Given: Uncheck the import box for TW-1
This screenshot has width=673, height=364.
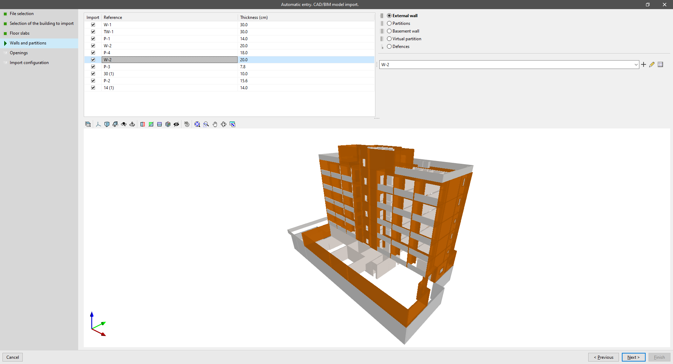Looking at the screenshot, I should point(93,31).
